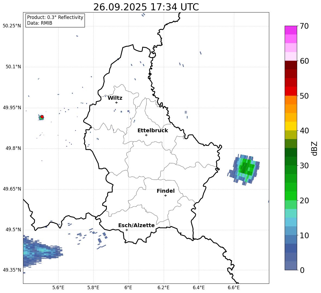The width and height of the screenshot is (321, 293).
Task: Click the Wiltz city label
Action: (x=115, y=98)
